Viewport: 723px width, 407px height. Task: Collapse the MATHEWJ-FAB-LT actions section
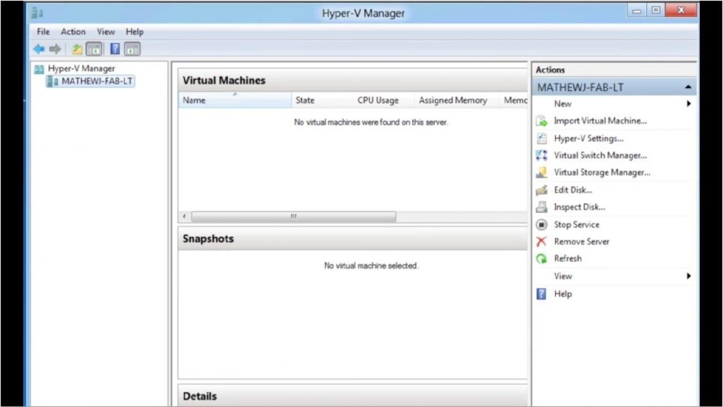(x=688, y=87)
